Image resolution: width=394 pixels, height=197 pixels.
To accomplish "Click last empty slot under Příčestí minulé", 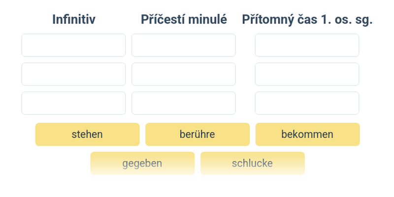I will click(x=183, y=103).
